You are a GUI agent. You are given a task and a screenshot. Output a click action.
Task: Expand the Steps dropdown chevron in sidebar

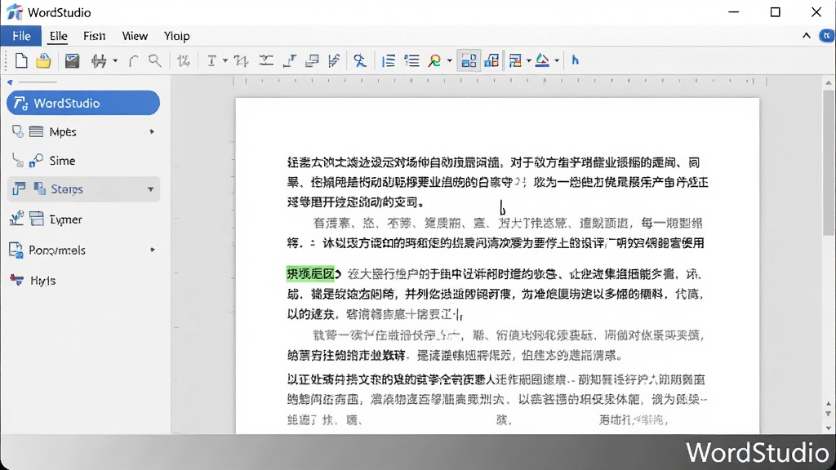(150, 189)
